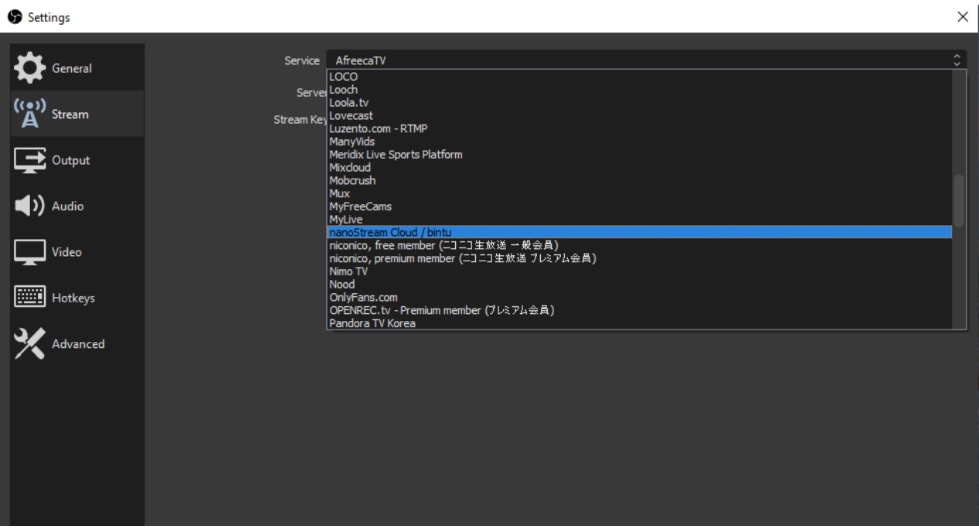Open the Advanced tools icon
The height and width of the screenshot is (529, 979).
click(30, 344)
